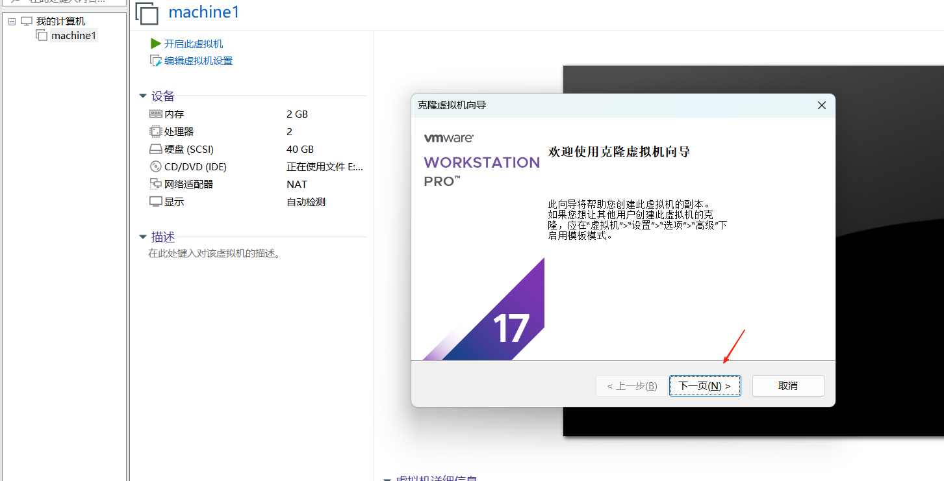Image resolution: width=944 pixels, height=481 pixels.
Task: Click the hard disk (SCSI) icon
Action: pyautogui.click(x=156, y=149)
